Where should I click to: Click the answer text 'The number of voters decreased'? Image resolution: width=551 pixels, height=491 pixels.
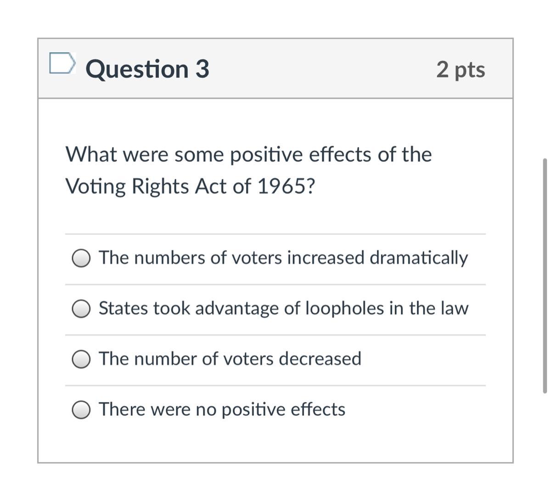230,359
